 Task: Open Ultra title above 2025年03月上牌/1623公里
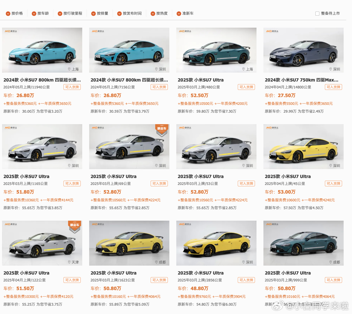click(x=113, y=273)
